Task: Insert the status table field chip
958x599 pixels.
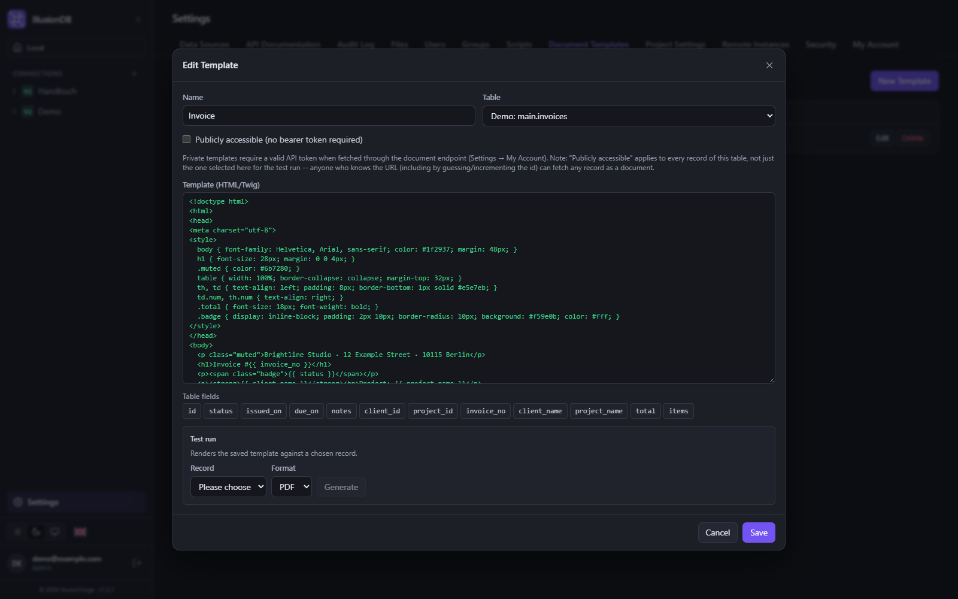Action: (221, 411)
